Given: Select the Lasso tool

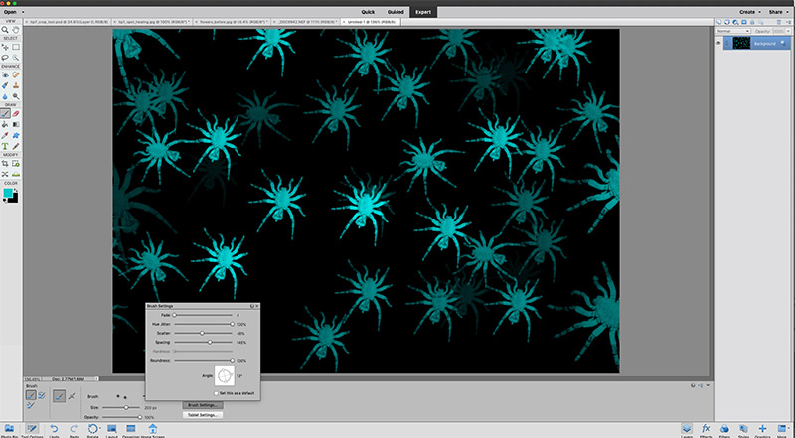Looking at the screenshot, I should tap(5, 58).
